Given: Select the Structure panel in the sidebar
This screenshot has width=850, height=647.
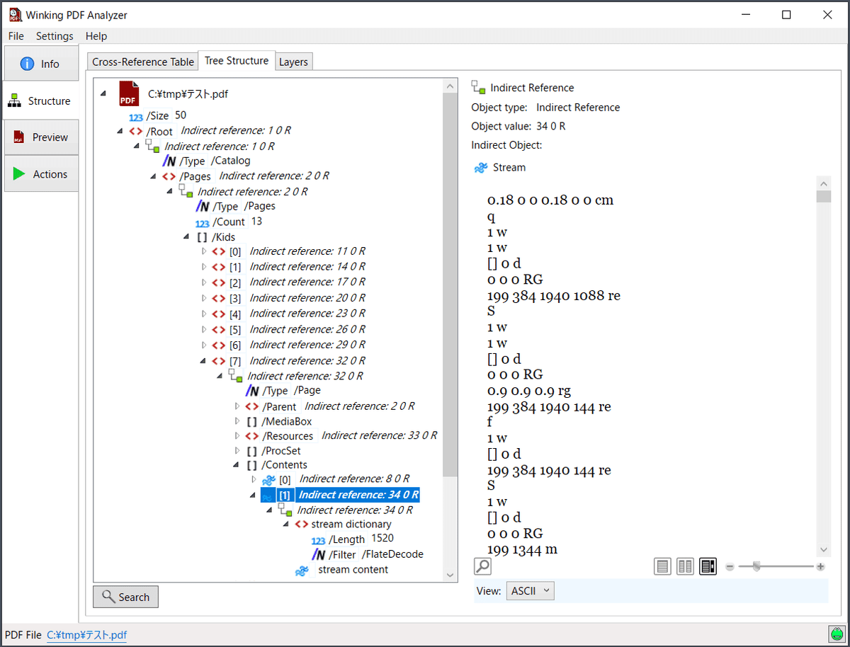Looking at the screenshot, I should pyautogui.click(x=41, y=101).
